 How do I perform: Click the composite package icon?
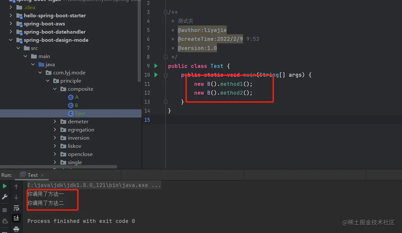64,89
